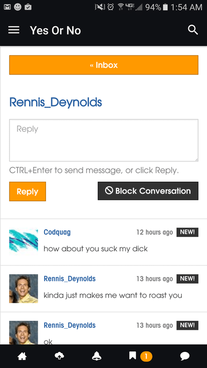This screenshot has height=368, width=207.
Task: Open Codquag username link
Action: point(57,232)
